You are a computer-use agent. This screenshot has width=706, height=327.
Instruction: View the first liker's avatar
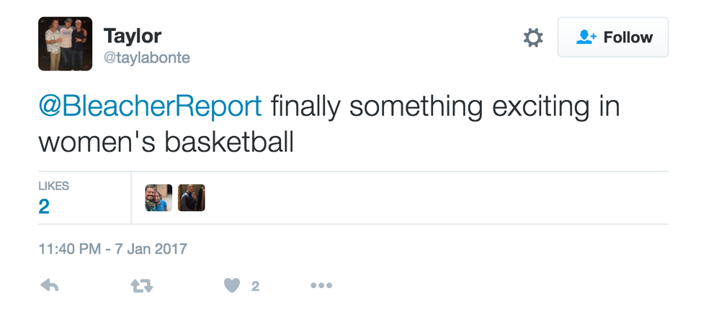coord(158,197)
